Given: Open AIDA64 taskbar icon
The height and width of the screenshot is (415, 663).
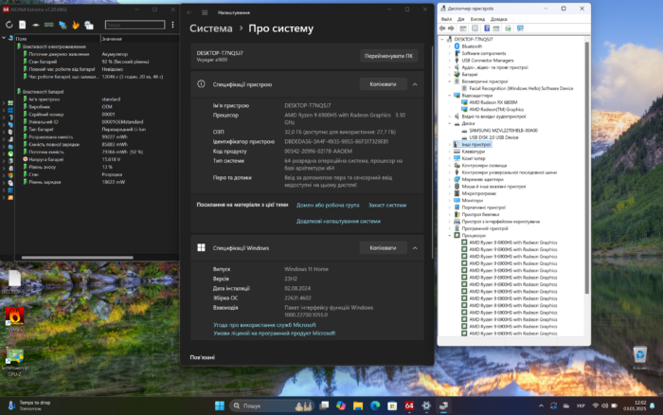Looking at the screenshot, I should pos(409,406).
